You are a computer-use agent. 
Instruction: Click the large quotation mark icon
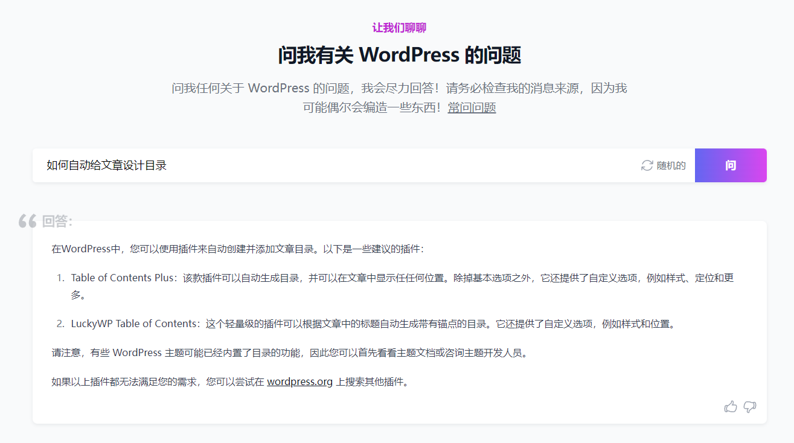pos(28,221)
